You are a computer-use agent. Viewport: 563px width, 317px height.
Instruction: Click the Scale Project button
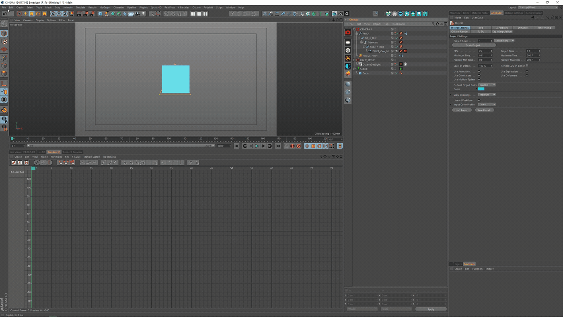(x=473, y=45)
